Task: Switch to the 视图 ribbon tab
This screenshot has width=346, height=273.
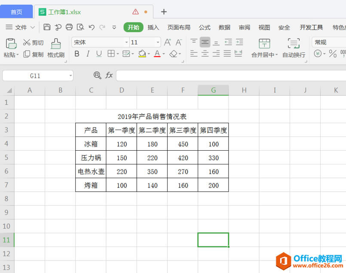Action: click(x=264, y=27)
